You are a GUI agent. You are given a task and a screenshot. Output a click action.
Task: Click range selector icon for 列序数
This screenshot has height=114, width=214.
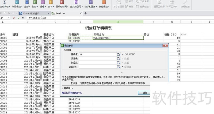click(119, 63)
